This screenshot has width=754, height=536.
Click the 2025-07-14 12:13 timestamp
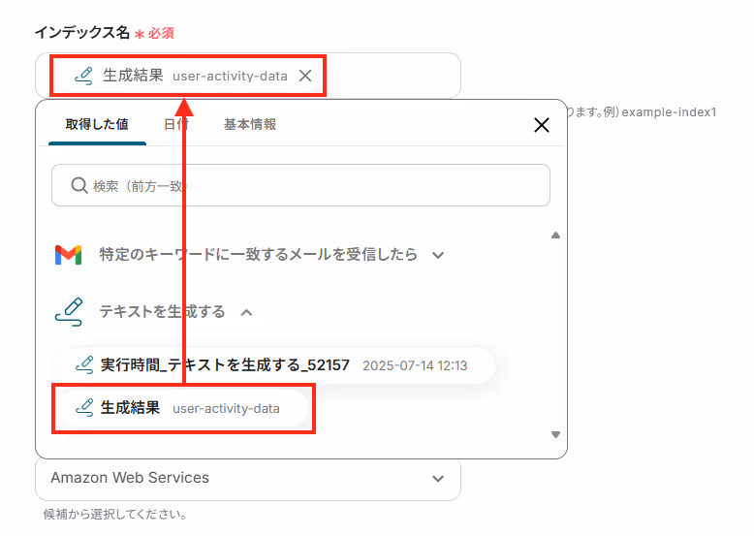(x=415, y=365)
